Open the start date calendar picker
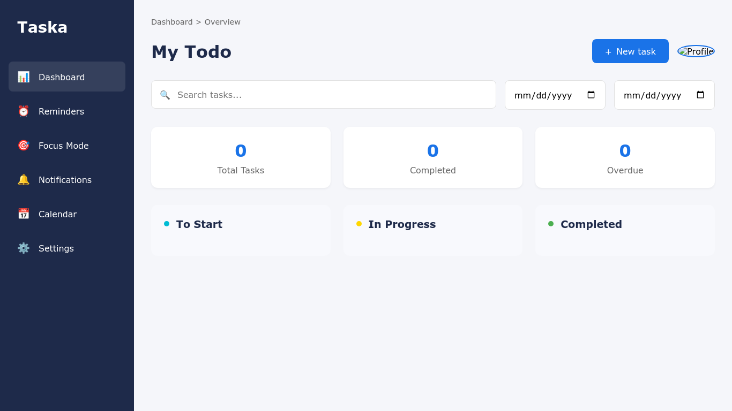The width and height of the screenshot is (732, 411). click(592, 94)
